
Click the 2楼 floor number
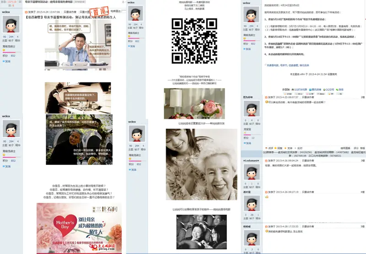(362, 97)
